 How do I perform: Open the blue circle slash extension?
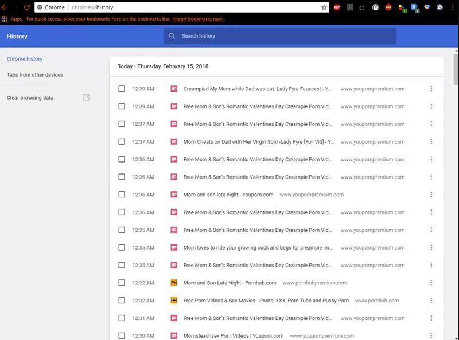[x=439, y=7]
